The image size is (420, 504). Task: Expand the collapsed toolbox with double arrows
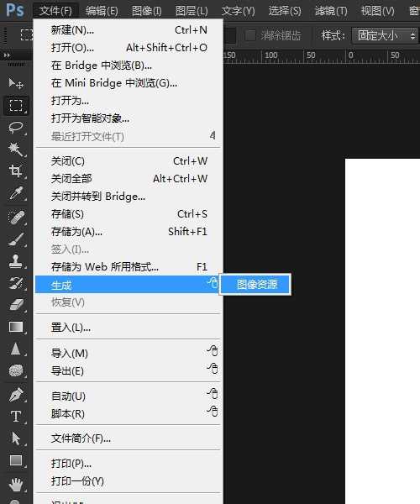tap(7, 55)
